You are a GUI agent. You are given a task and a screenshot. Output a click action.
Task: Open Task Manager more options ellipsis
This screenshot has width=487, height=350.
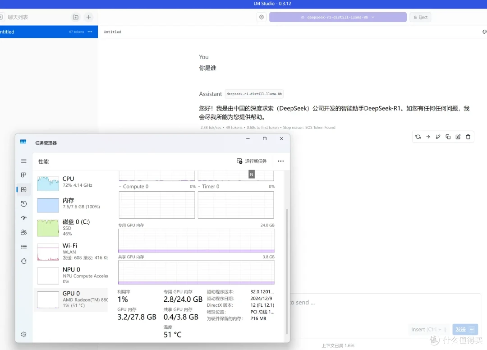(281, 161)
